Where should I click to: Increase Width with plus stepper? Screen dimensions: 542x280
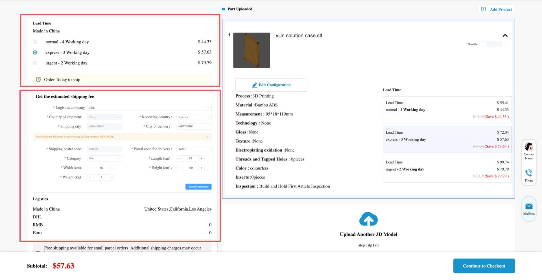112,168
